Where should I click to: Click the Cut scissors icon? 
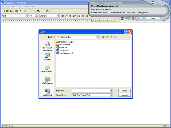[30, 11]
